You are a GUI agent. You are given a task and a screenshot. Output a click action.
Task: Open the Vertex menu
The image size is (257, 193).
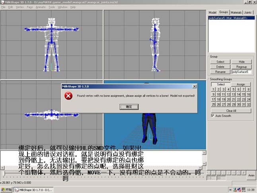click(x=20, y=7)
